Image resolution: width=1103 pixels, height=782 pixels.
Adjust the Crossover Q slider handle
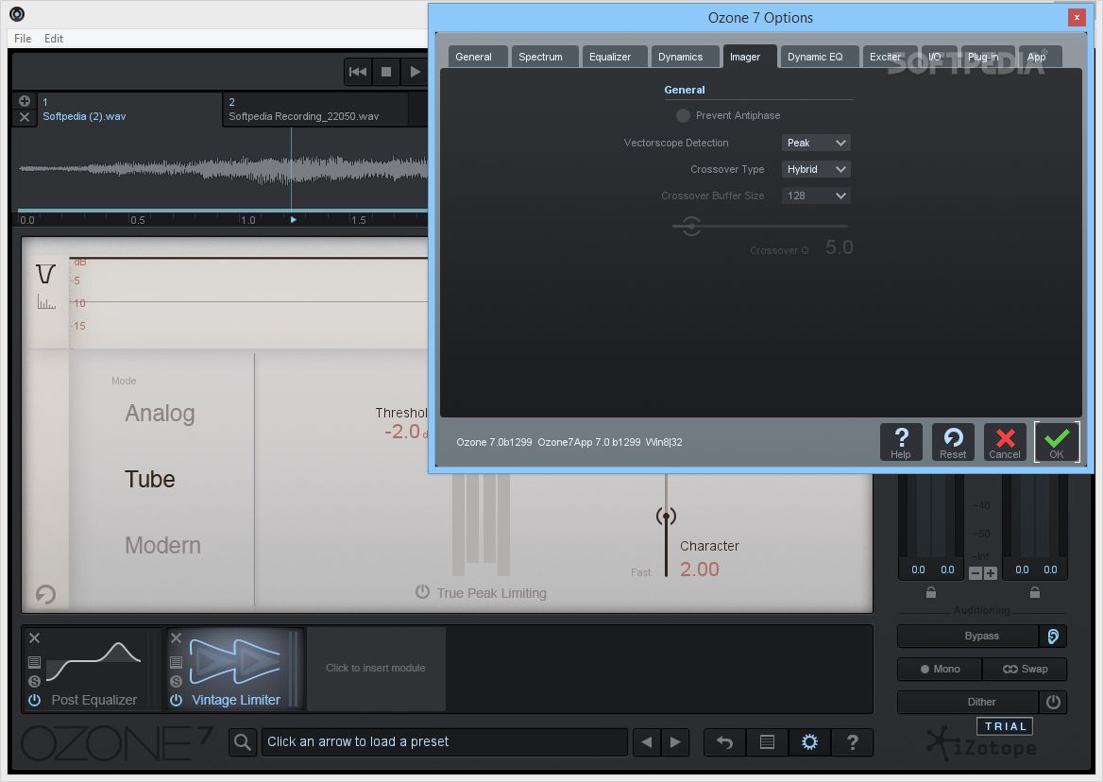pos(690,226)
